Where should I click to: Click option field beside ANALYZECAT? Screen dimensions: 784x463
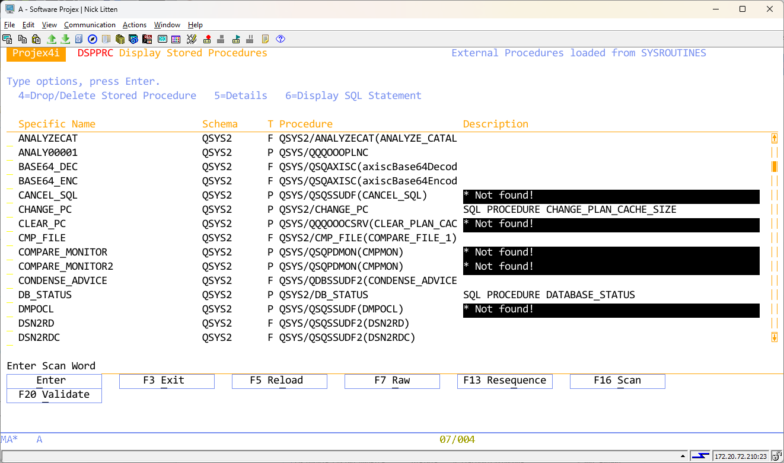click(x=9, y=139)
